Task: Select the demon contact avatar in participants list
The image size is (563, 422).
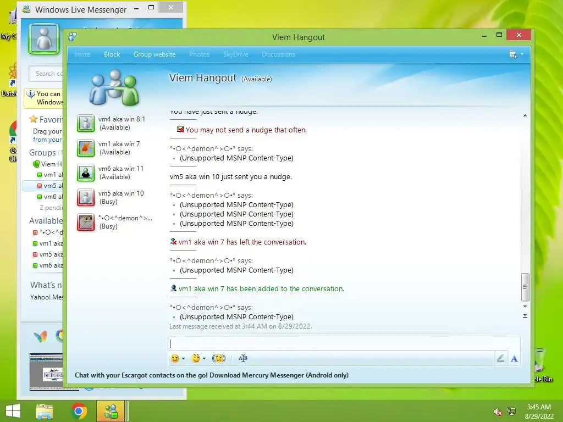Action: pos(86,223)
